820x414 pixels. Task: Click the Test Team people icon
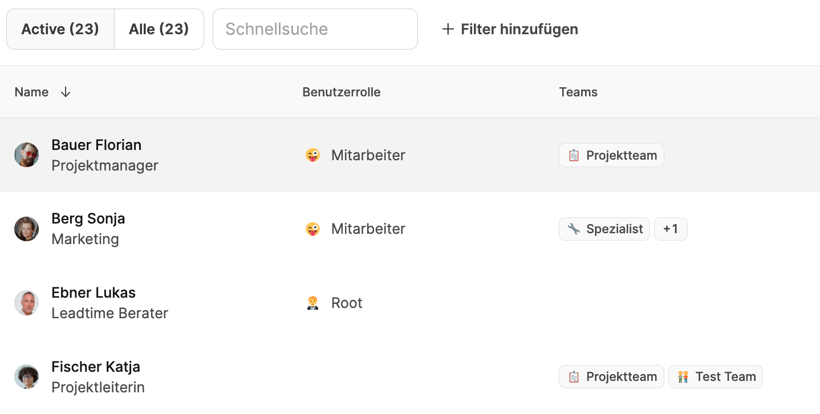[683, 377]
